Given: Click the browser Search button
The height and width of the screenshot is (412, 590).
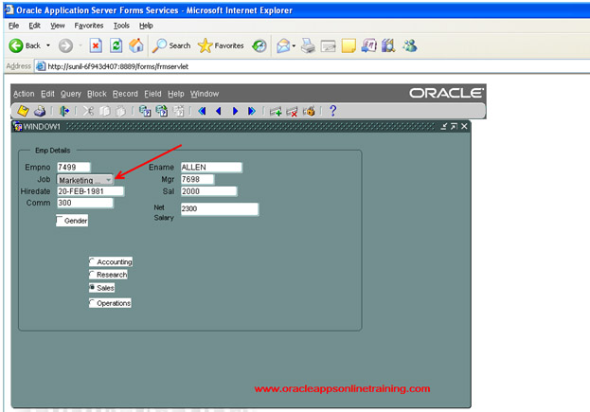Looking at the screenshot, I should coord(171,45).
